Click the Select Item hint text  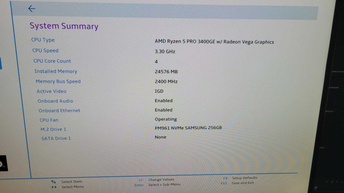coord(72,181)
